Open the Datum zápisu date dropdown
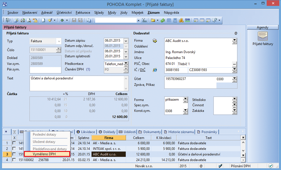Screen dimensions: 281x170 [x=126, y=41]
